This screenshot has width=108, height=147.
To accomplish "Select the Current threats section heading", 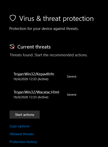I will pyautogui.click(x=34, y=47).
